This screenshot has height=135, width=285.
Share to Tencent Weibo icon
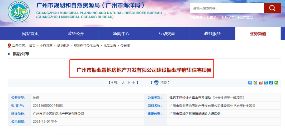pos(266,83)
